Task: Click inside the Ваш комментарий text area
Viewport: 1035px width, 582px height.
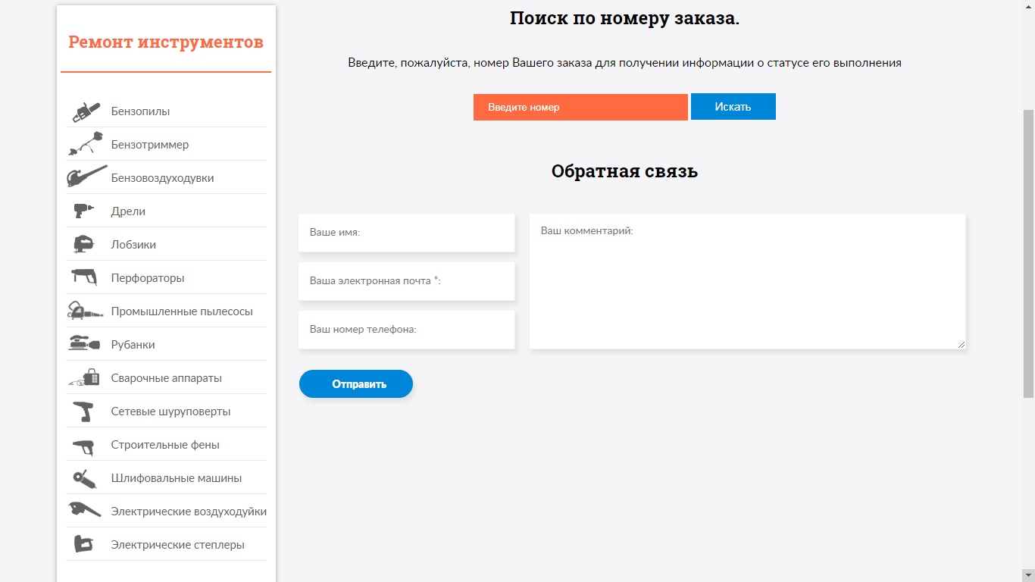Action: point(747,288)
